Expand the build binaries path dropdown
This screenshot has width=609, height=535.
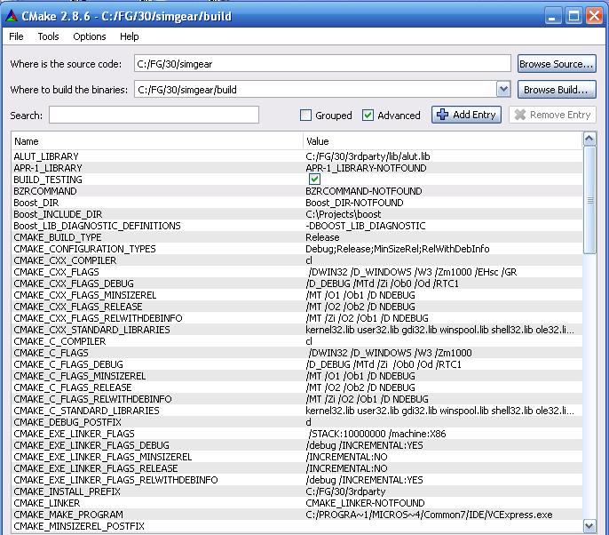[x=503, y=89]
